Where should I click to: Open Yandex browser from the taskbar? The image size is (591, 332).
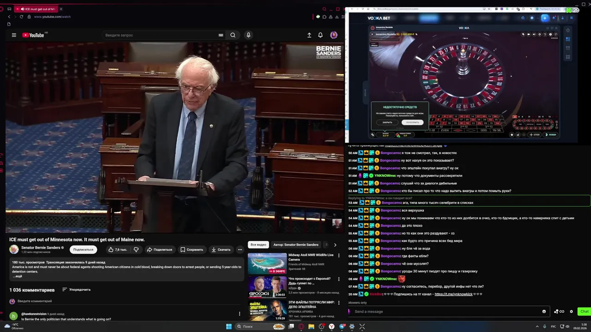[332, 326]
